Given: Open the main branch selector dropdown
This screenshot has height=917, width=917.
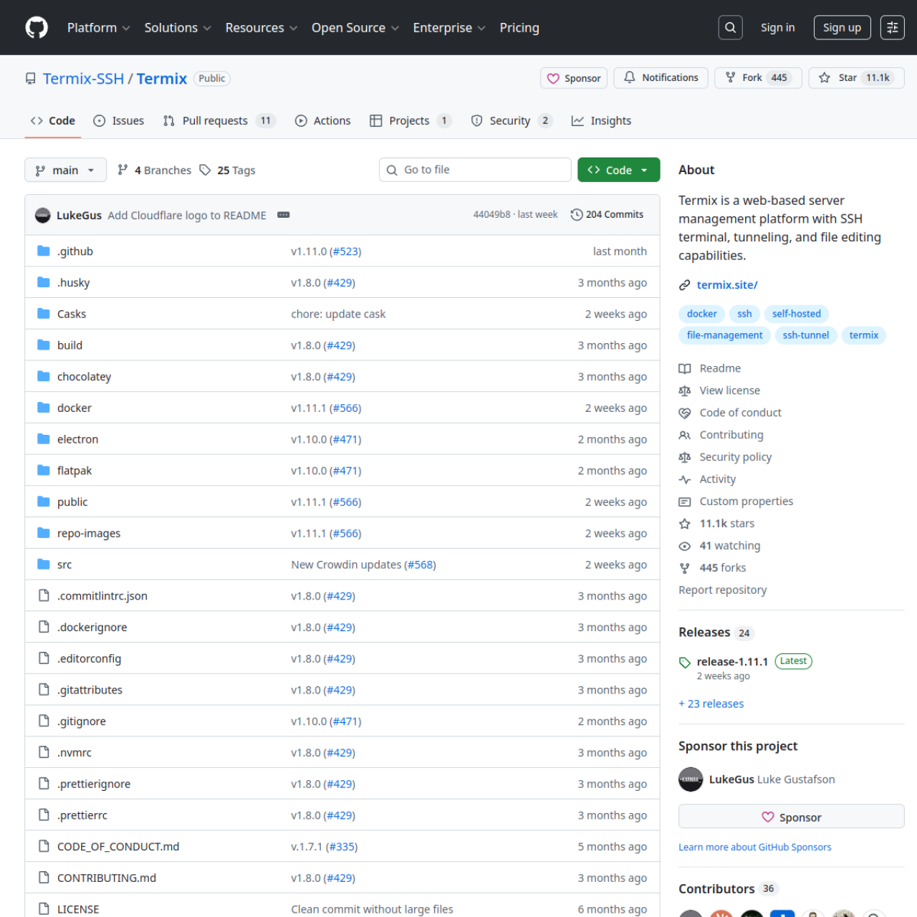Looking at the screenshot, I should coord(65,170).
